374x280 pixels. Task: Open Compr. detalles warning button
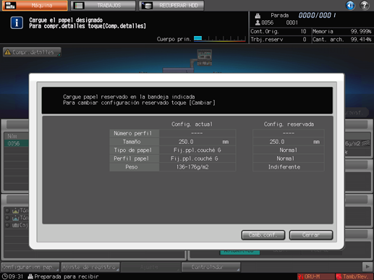point(32,52)
